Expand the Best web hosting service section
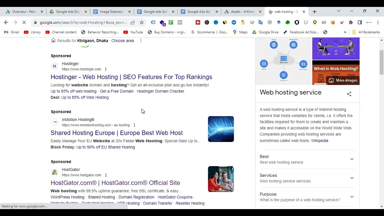This screenshot has height=216, width=384. [307, 159]
